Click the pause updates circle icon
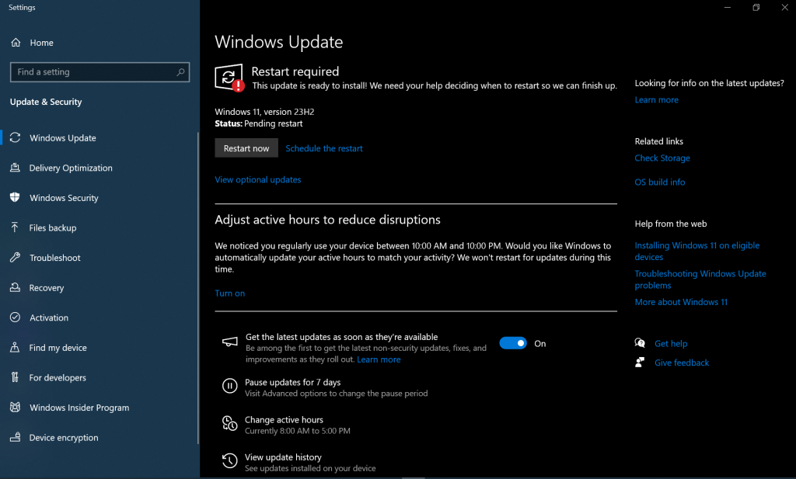 pos(229,386)
